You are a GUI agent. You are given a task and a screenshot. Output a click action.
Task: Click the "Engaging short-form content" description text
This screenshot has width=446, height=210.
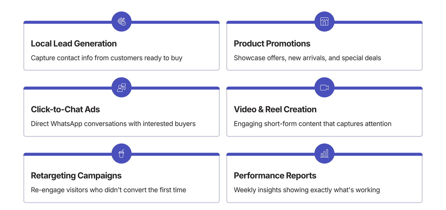tap(312, 124)
